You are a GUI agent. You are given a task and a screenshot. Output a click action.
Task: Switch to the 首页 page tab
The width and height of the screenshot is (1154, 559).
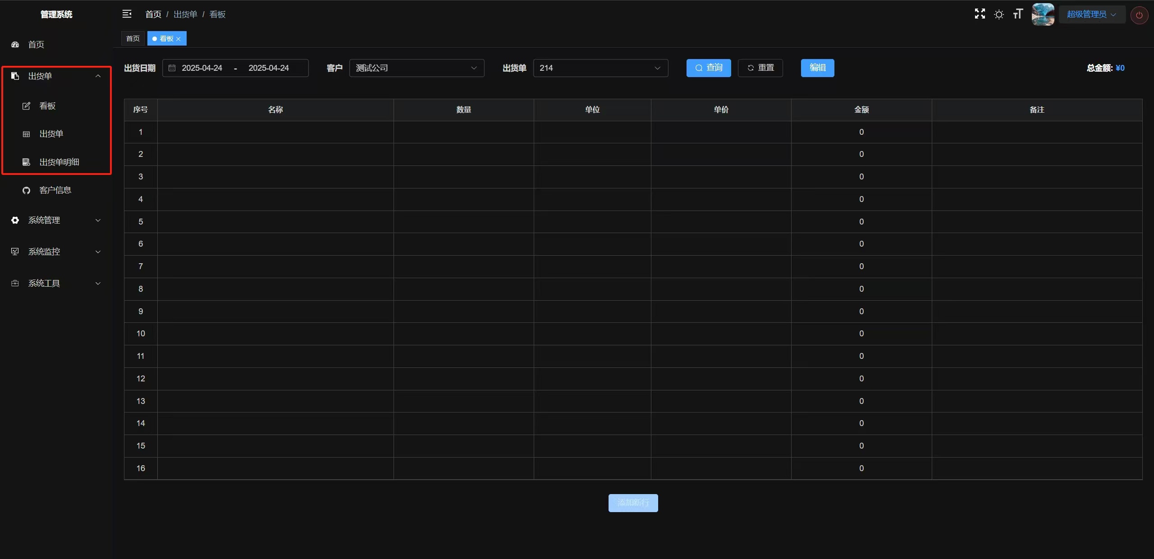[133, 39]
